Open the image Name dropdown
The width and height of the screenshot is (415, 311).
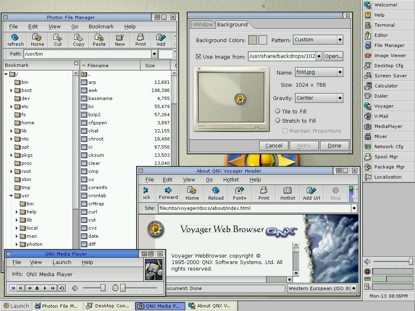click(x=340, y=72)
